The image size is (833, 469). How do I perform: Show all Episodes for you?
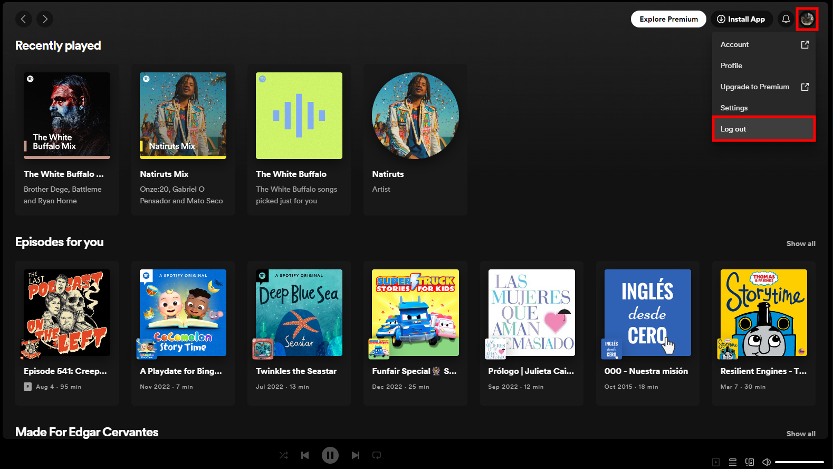tap(800, 243)
